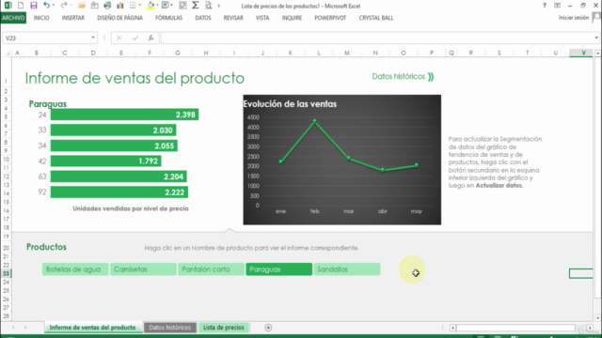The height and width of the screenshot is (338, 602).
Task: Switch to the INSERTAR ribbon tab
Action: click(x=73, y=18)
